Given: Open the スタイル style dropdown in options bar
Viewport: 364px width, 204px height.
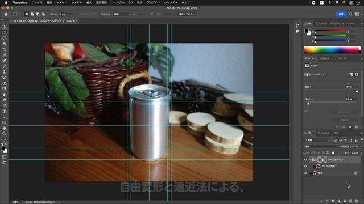Looking at the screenshot, I should (x=122, y=14).
